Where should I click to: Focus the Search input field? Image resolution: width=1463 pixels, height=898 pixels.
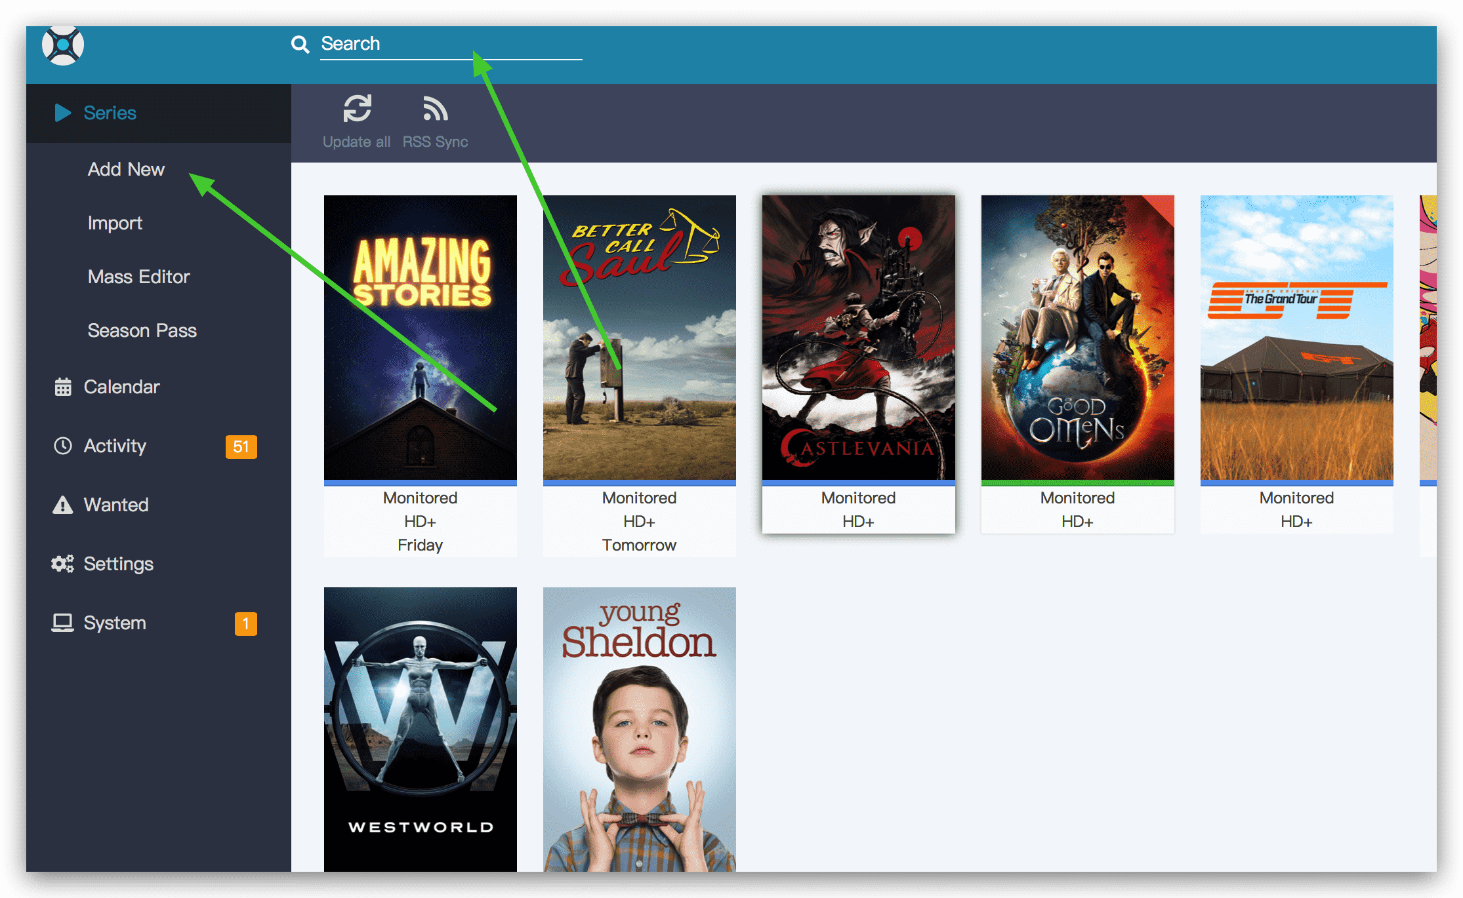point(451,44)
